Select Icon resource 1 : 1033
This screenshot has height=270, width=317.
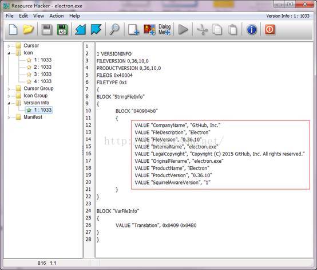pos(43,60)
